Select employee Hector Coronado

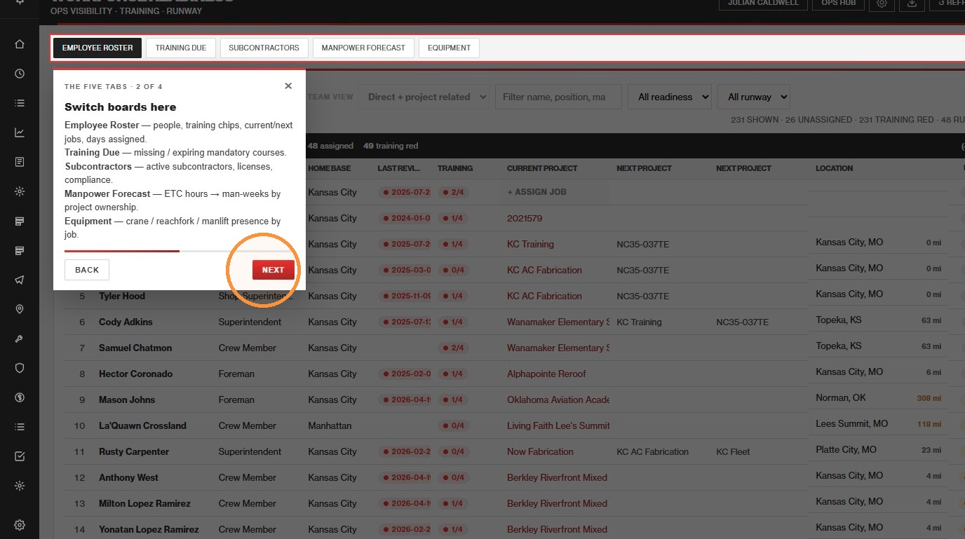135,374
